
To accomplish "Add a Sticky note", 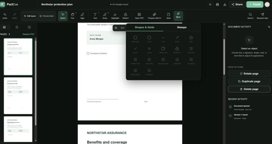I will click(x=163, y=50).
